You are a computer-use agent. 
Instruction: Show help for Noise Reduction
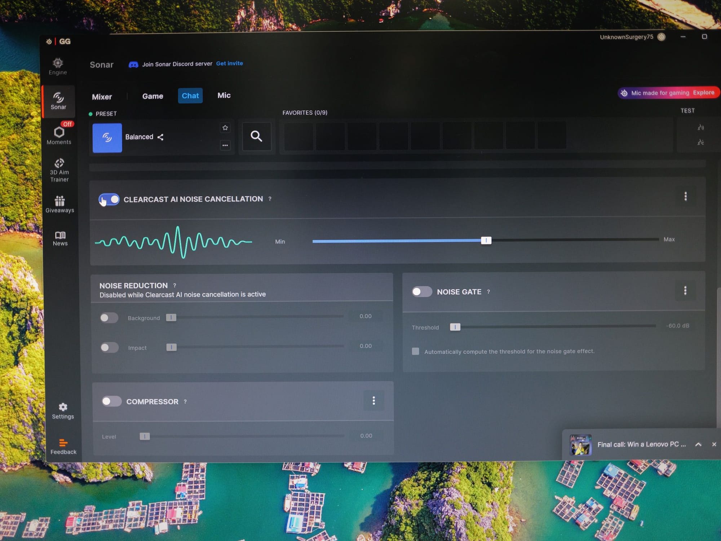click(x=174, y=285)
